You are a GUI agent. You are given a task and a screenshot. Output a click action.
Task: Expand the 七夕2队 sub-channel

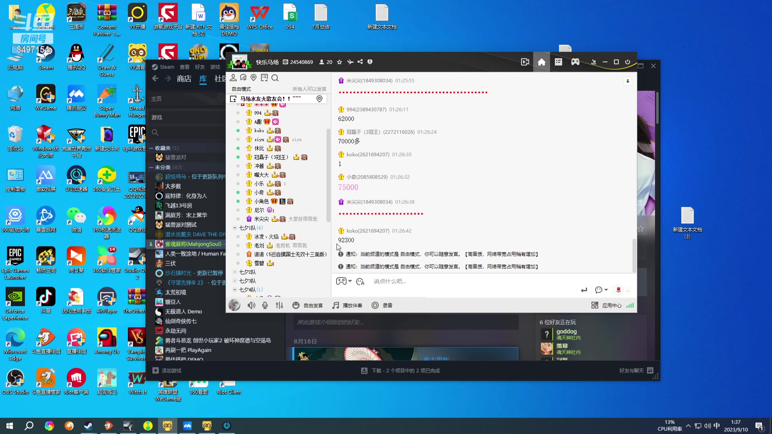pyautogui.click(x=235, y=272)
